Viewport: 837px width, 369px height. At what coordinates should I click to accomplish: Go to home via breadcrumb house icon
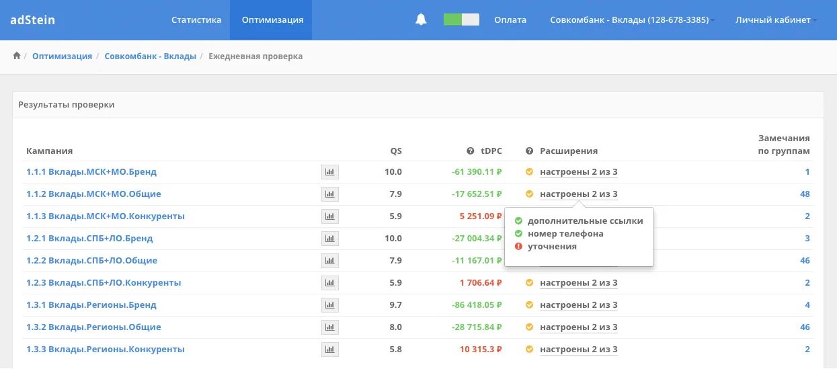point(17,56)
